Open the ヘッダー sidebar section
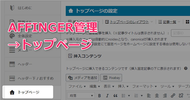The width and height of the screenshot is (190, 100). click(32, 64)
